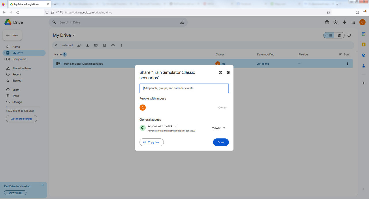Image resolution: width=369 pixels, height=199 pixels.
Task: Select Train Simulator Classic scenarios folder row
Action: click(202, 64)
